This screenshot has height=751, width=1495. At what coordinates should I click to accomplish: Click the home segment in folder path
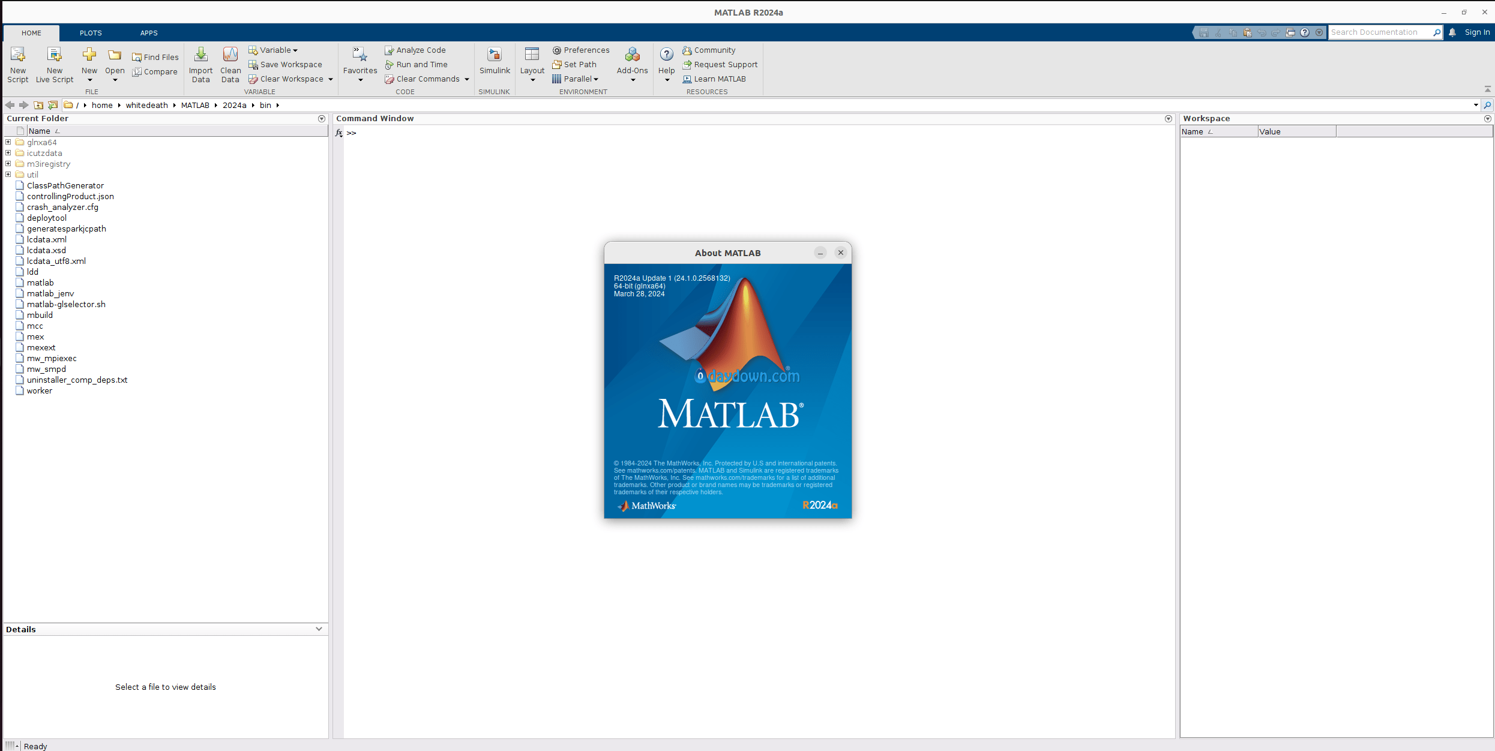[102, 105]
